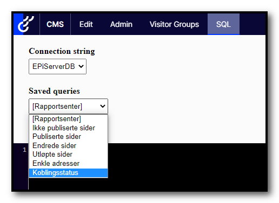Choose Endrede sider from the list
This screenshot has width=279, height=203.
coord(68,145)
